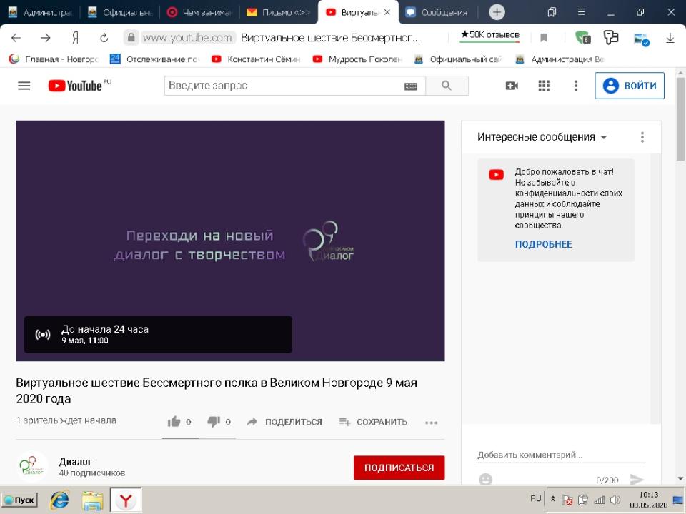Click the create video camera icon
The width and height of the screenshot is (686, 514).
click(512, 86)
